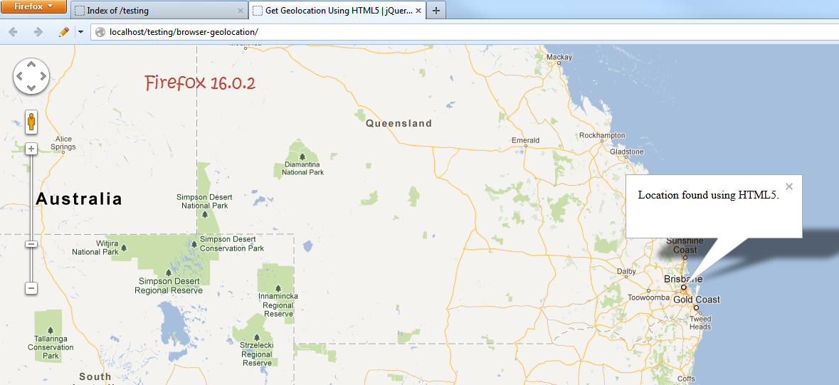The image size is (839, 385).
Task: Zoom out the map with the minus button
Action: coord(31,288)
